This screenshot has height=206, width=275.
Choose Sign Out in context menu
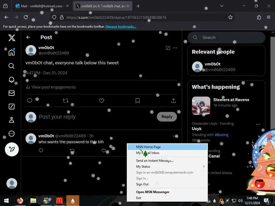point(167,184)
